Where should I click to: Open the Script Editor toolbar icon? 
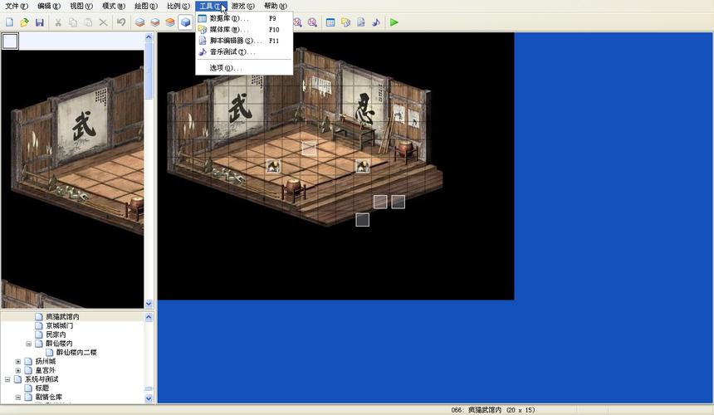361,22
